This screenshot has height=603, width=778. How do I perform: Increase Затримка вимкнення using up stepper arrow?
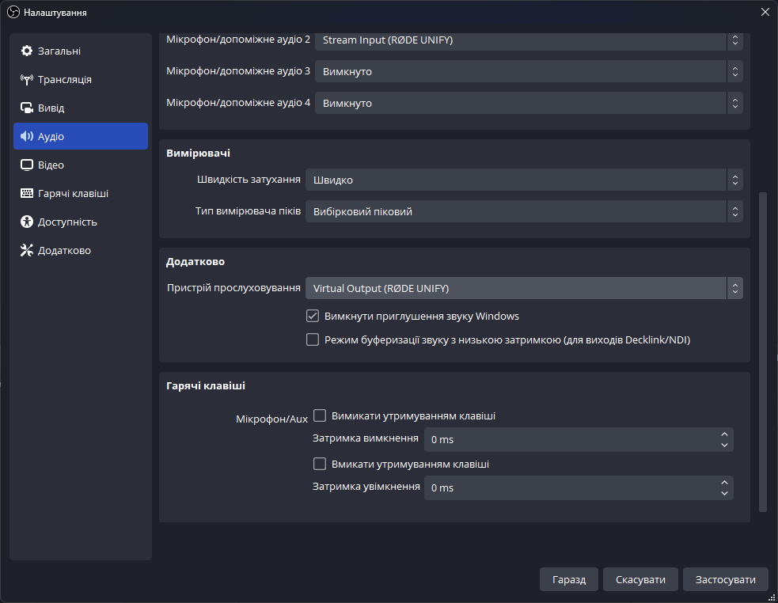[x=725, y=434]
